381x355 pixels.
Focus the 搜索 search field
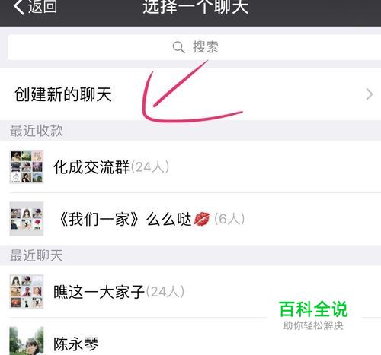[x=194, y=47]
